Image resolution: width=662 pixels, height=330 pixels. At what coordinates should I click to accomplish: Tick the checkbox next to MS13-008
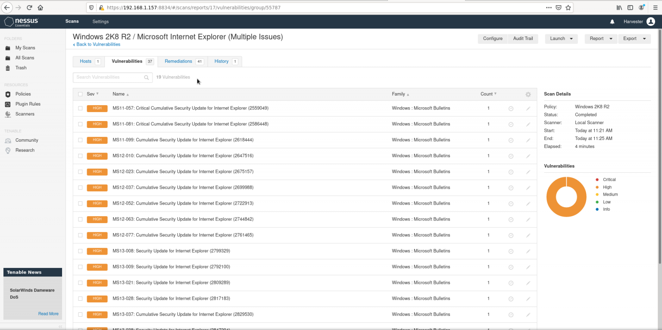click(x=80, y=251)
